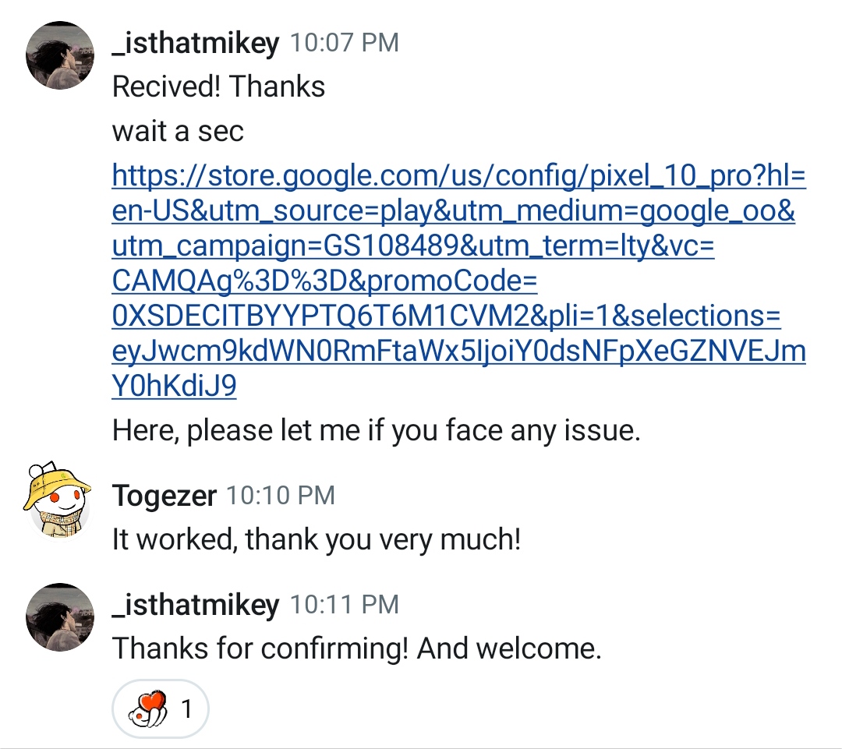Viewport: 842px width, 749px height.
Task: Tap the "Here, please let me" message
Action: click(376, 430)
